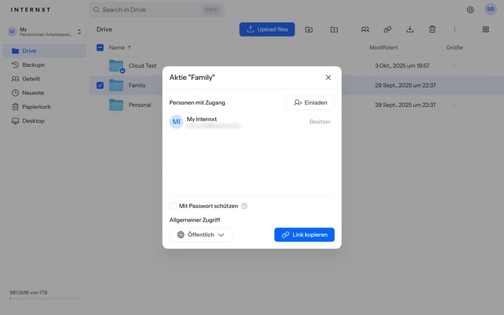Click "Allgemeiner Zugriff" label
Image resolution: width=504 pixels, height=315 pixels.
tap(195, 220)
